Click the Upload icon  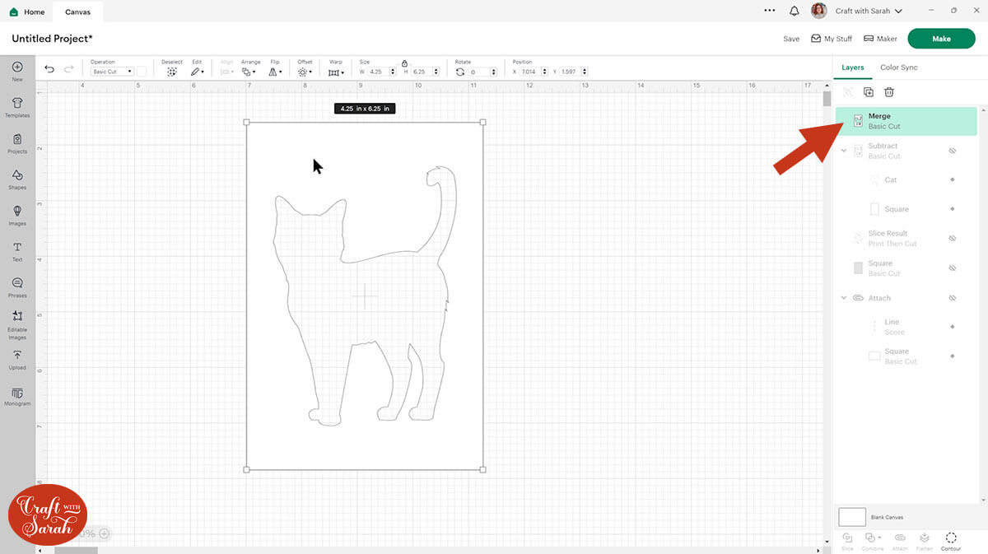[x=17, y=358]
